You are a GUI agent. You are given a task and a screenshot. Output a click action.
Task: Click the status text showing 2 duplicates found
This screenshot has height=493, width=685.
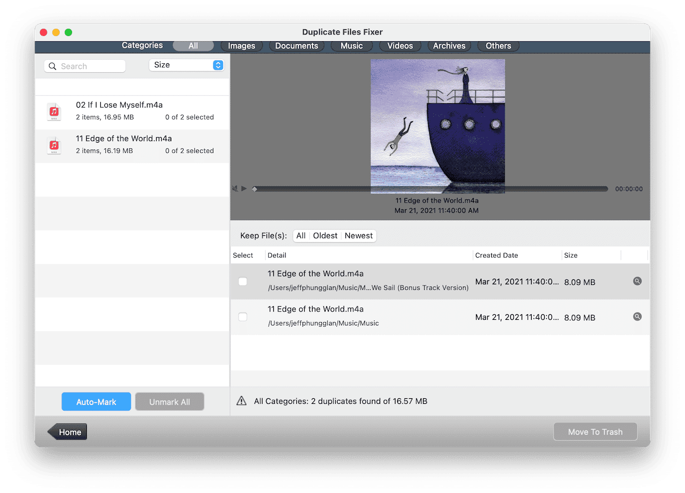point(341,401)
